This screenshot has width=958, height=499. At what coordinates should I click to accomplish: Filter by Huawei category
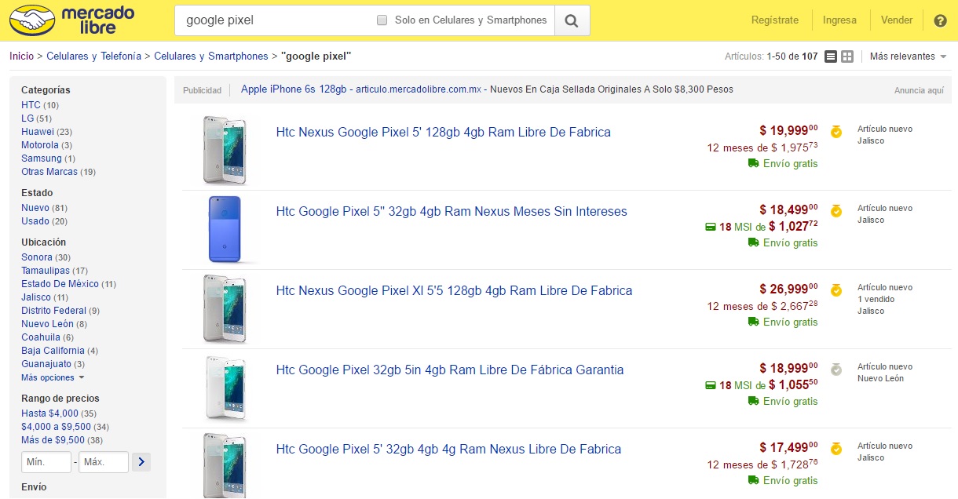[38, 132]
